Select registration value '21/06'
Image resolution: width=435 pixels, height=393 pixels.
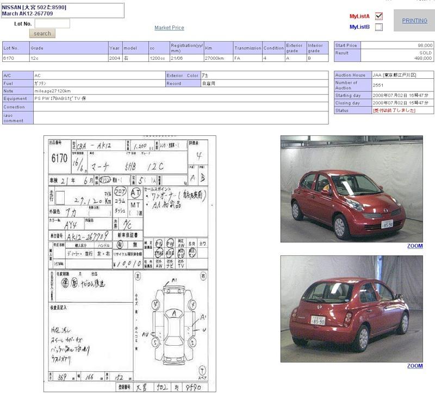[177, 58]
